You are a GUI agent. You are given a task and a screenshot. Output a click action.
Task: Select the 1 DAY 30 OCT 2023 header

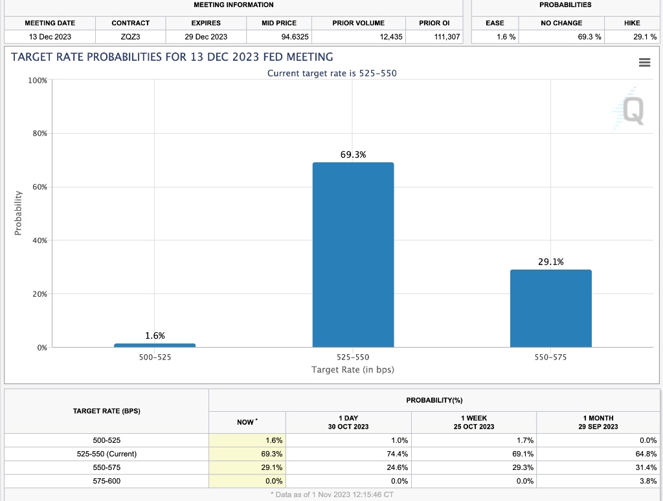[348, 422]
